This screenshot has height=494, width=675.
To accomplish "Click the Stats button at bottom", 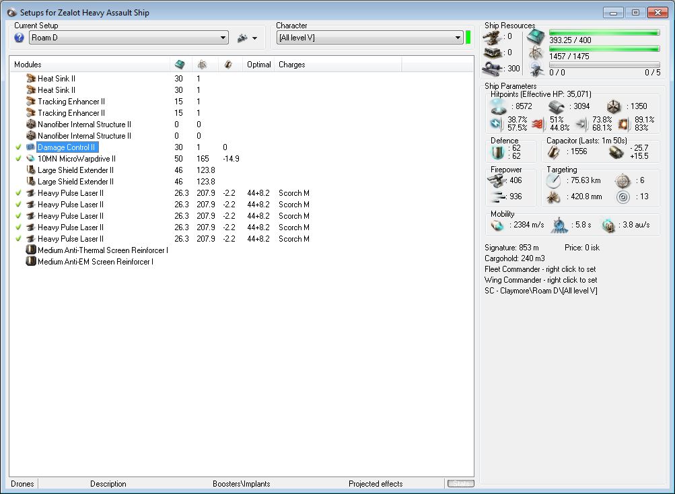I will (460, 484).
